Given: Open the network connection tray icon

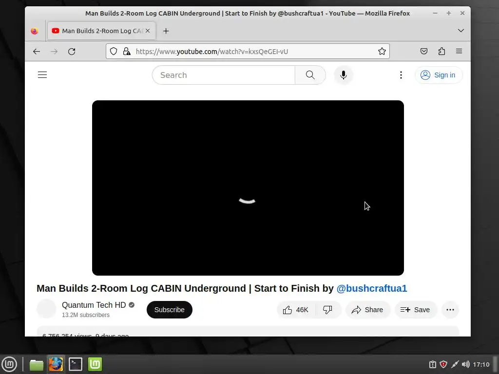Looking at the screenshot, I should click(x=455, y=364).
